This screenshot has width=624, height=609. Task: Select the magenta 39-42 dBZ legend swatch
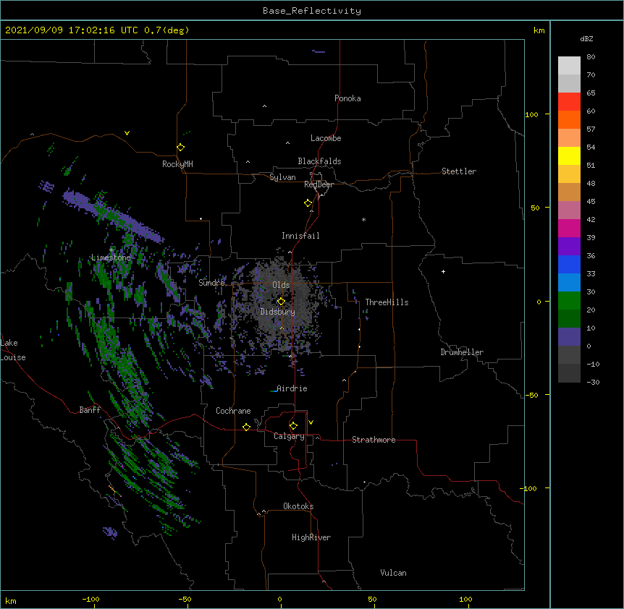tap(569, 228)
